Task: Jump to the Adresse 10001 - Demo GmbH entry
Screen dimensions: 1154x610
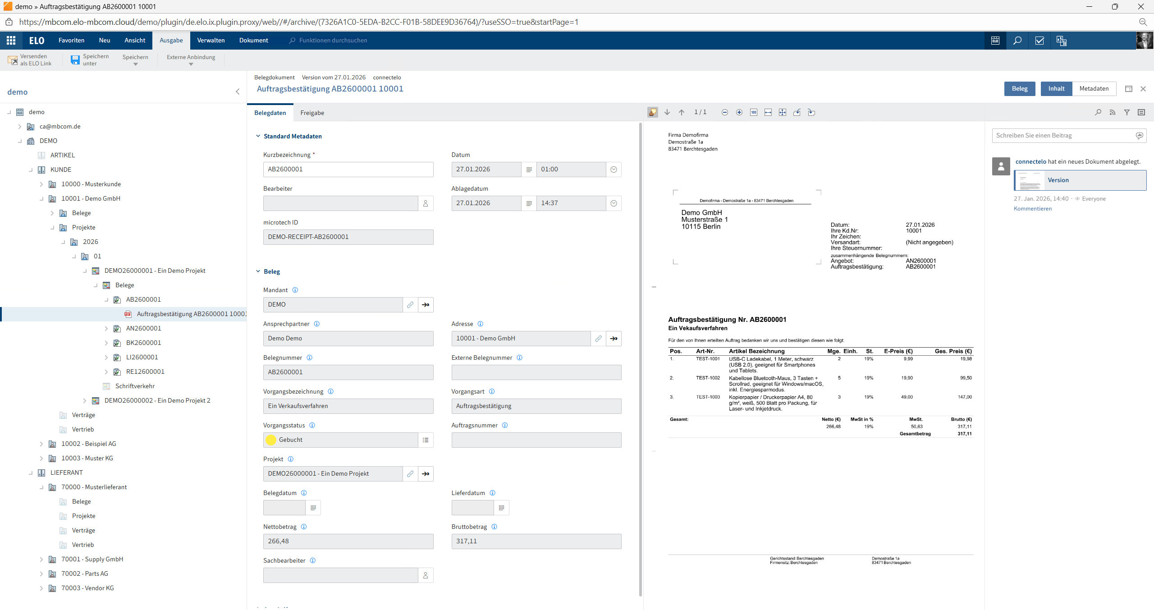Action: pyautogui.click(x=614, y=339)
